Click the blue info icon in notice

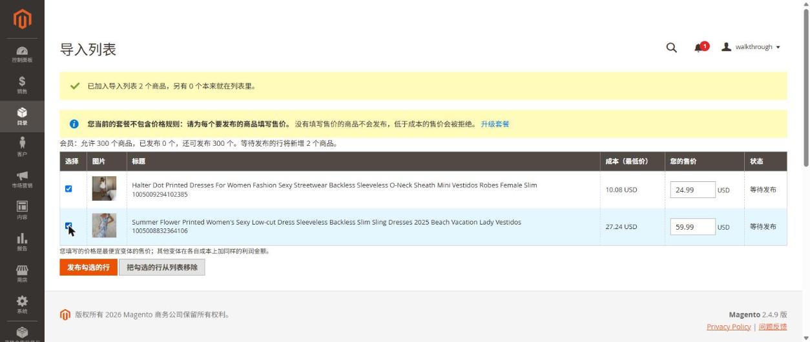coord(74,124)
